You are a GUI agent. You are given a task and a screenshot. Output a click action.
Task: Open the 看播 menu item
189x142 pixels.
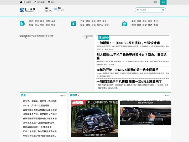tap(156, 25)
